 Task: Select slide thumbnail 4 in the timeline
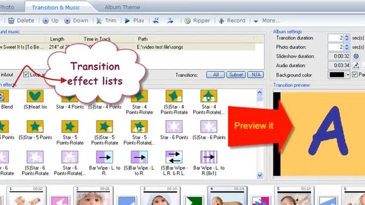tap(228, 196)
